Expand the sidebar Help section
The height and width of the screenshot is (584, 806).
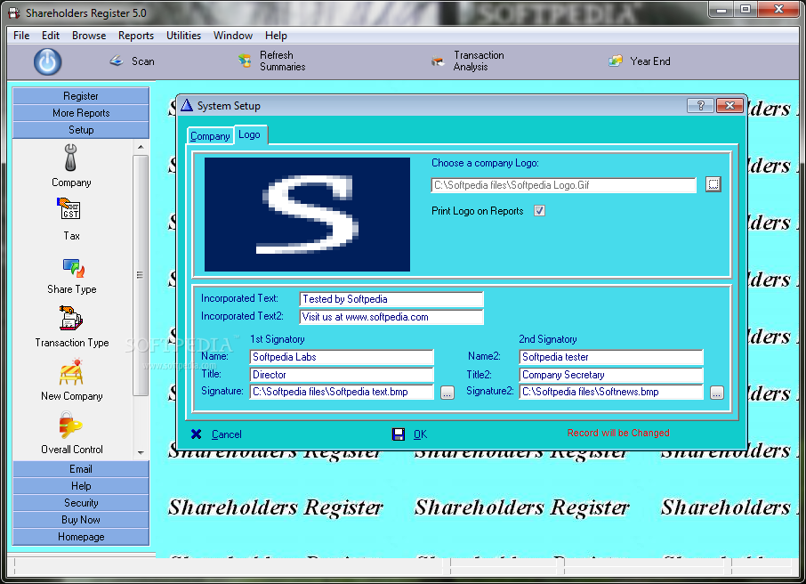(x=81, y=486)
